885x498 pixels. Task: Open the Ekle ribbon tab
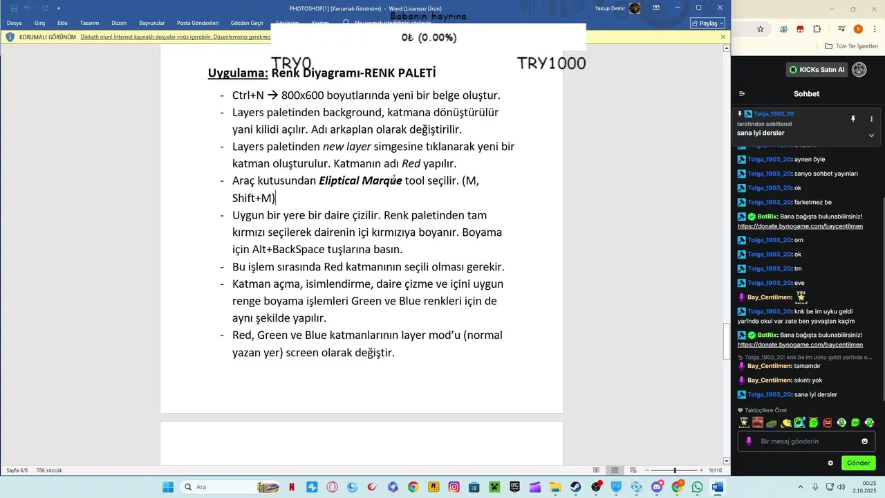pyautogui.click(x=62, y=23)
